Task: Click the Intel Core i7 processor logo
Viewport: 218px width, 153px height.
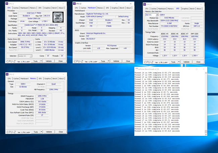Action: [x=59, y=16]
